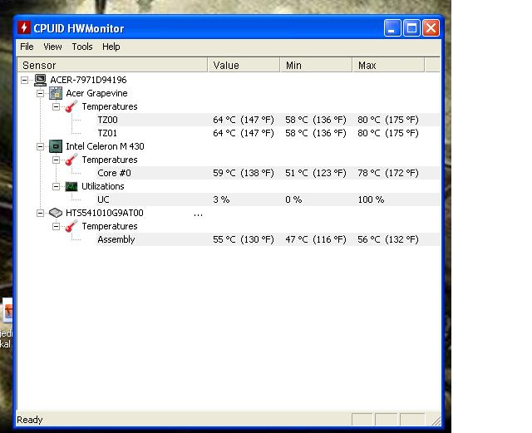
Task: Click UC current value 3 %
Action: coord(221,199)
